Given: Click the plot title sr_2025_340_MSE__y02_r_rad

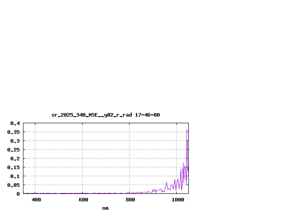Looking at the screenshot, I should [x=92, y=115].
